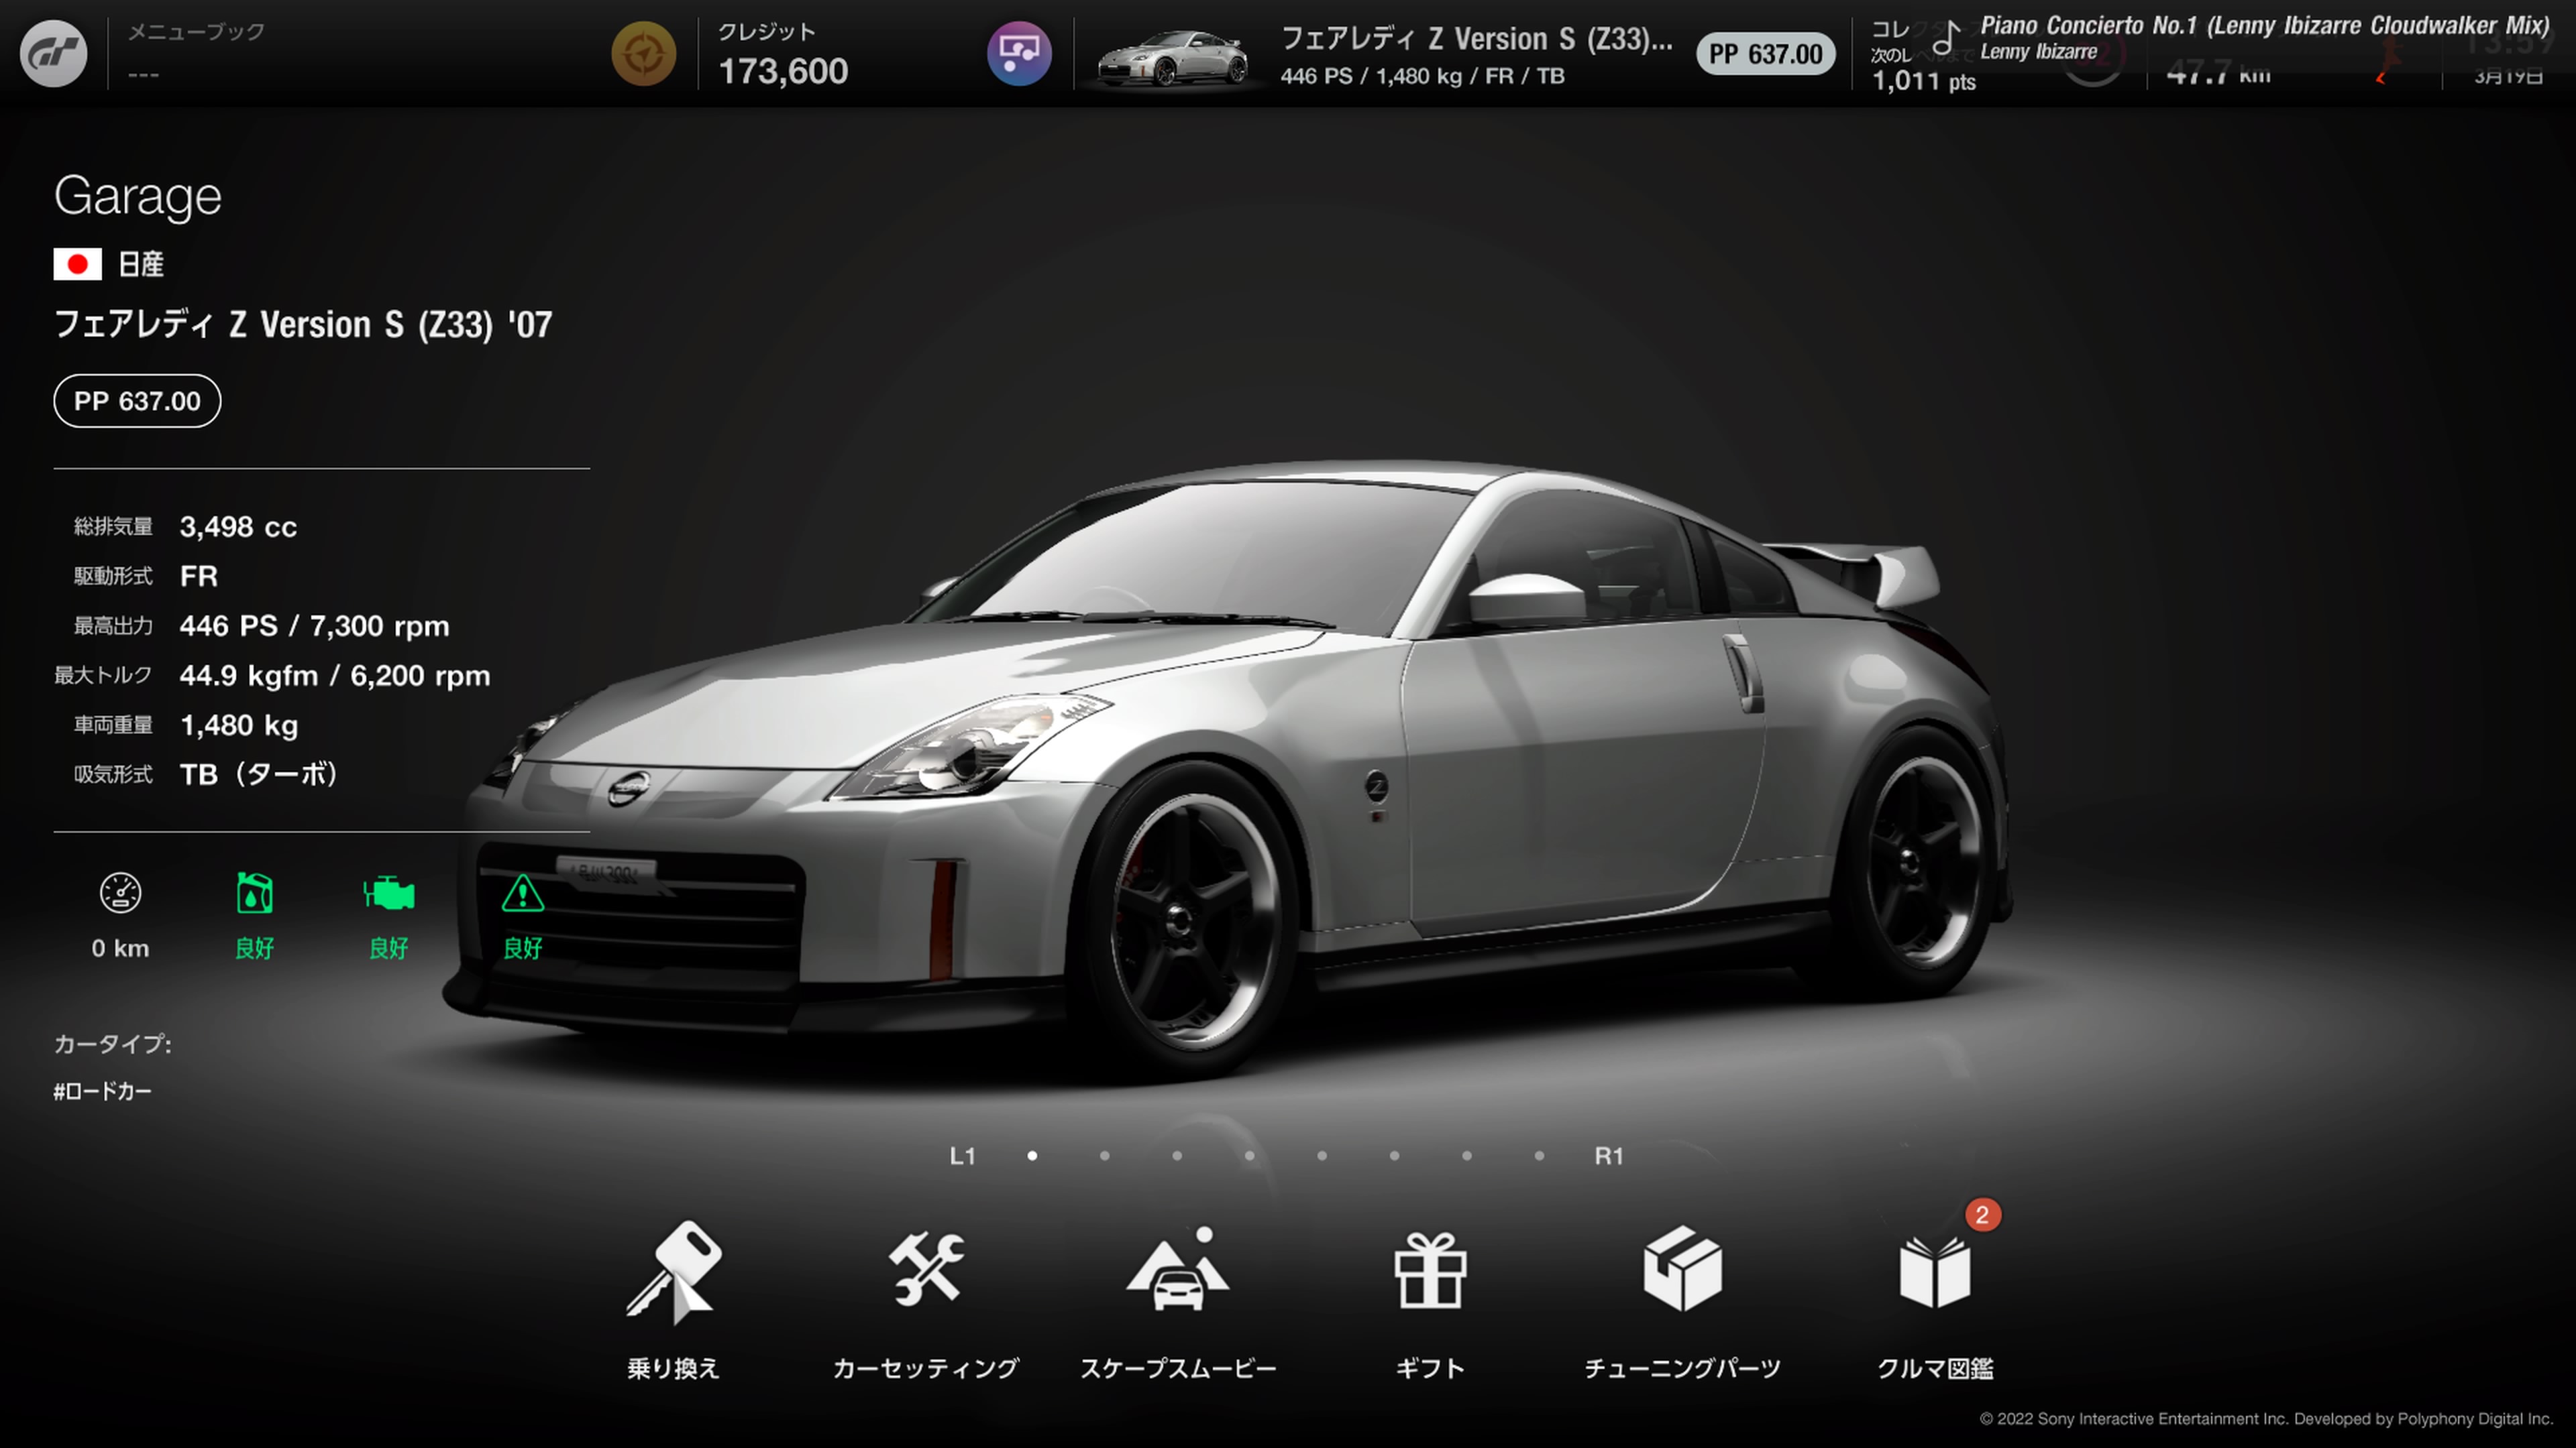Open the ギフト gift box icon

(1430, 1270)
